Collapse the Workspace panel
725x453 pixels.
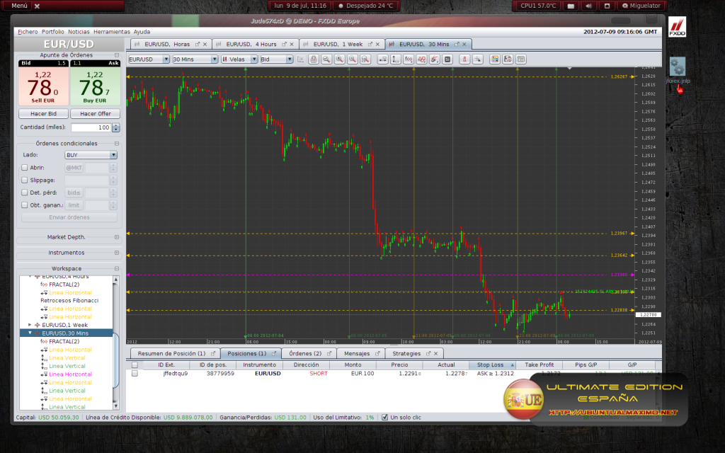(117, 268)
